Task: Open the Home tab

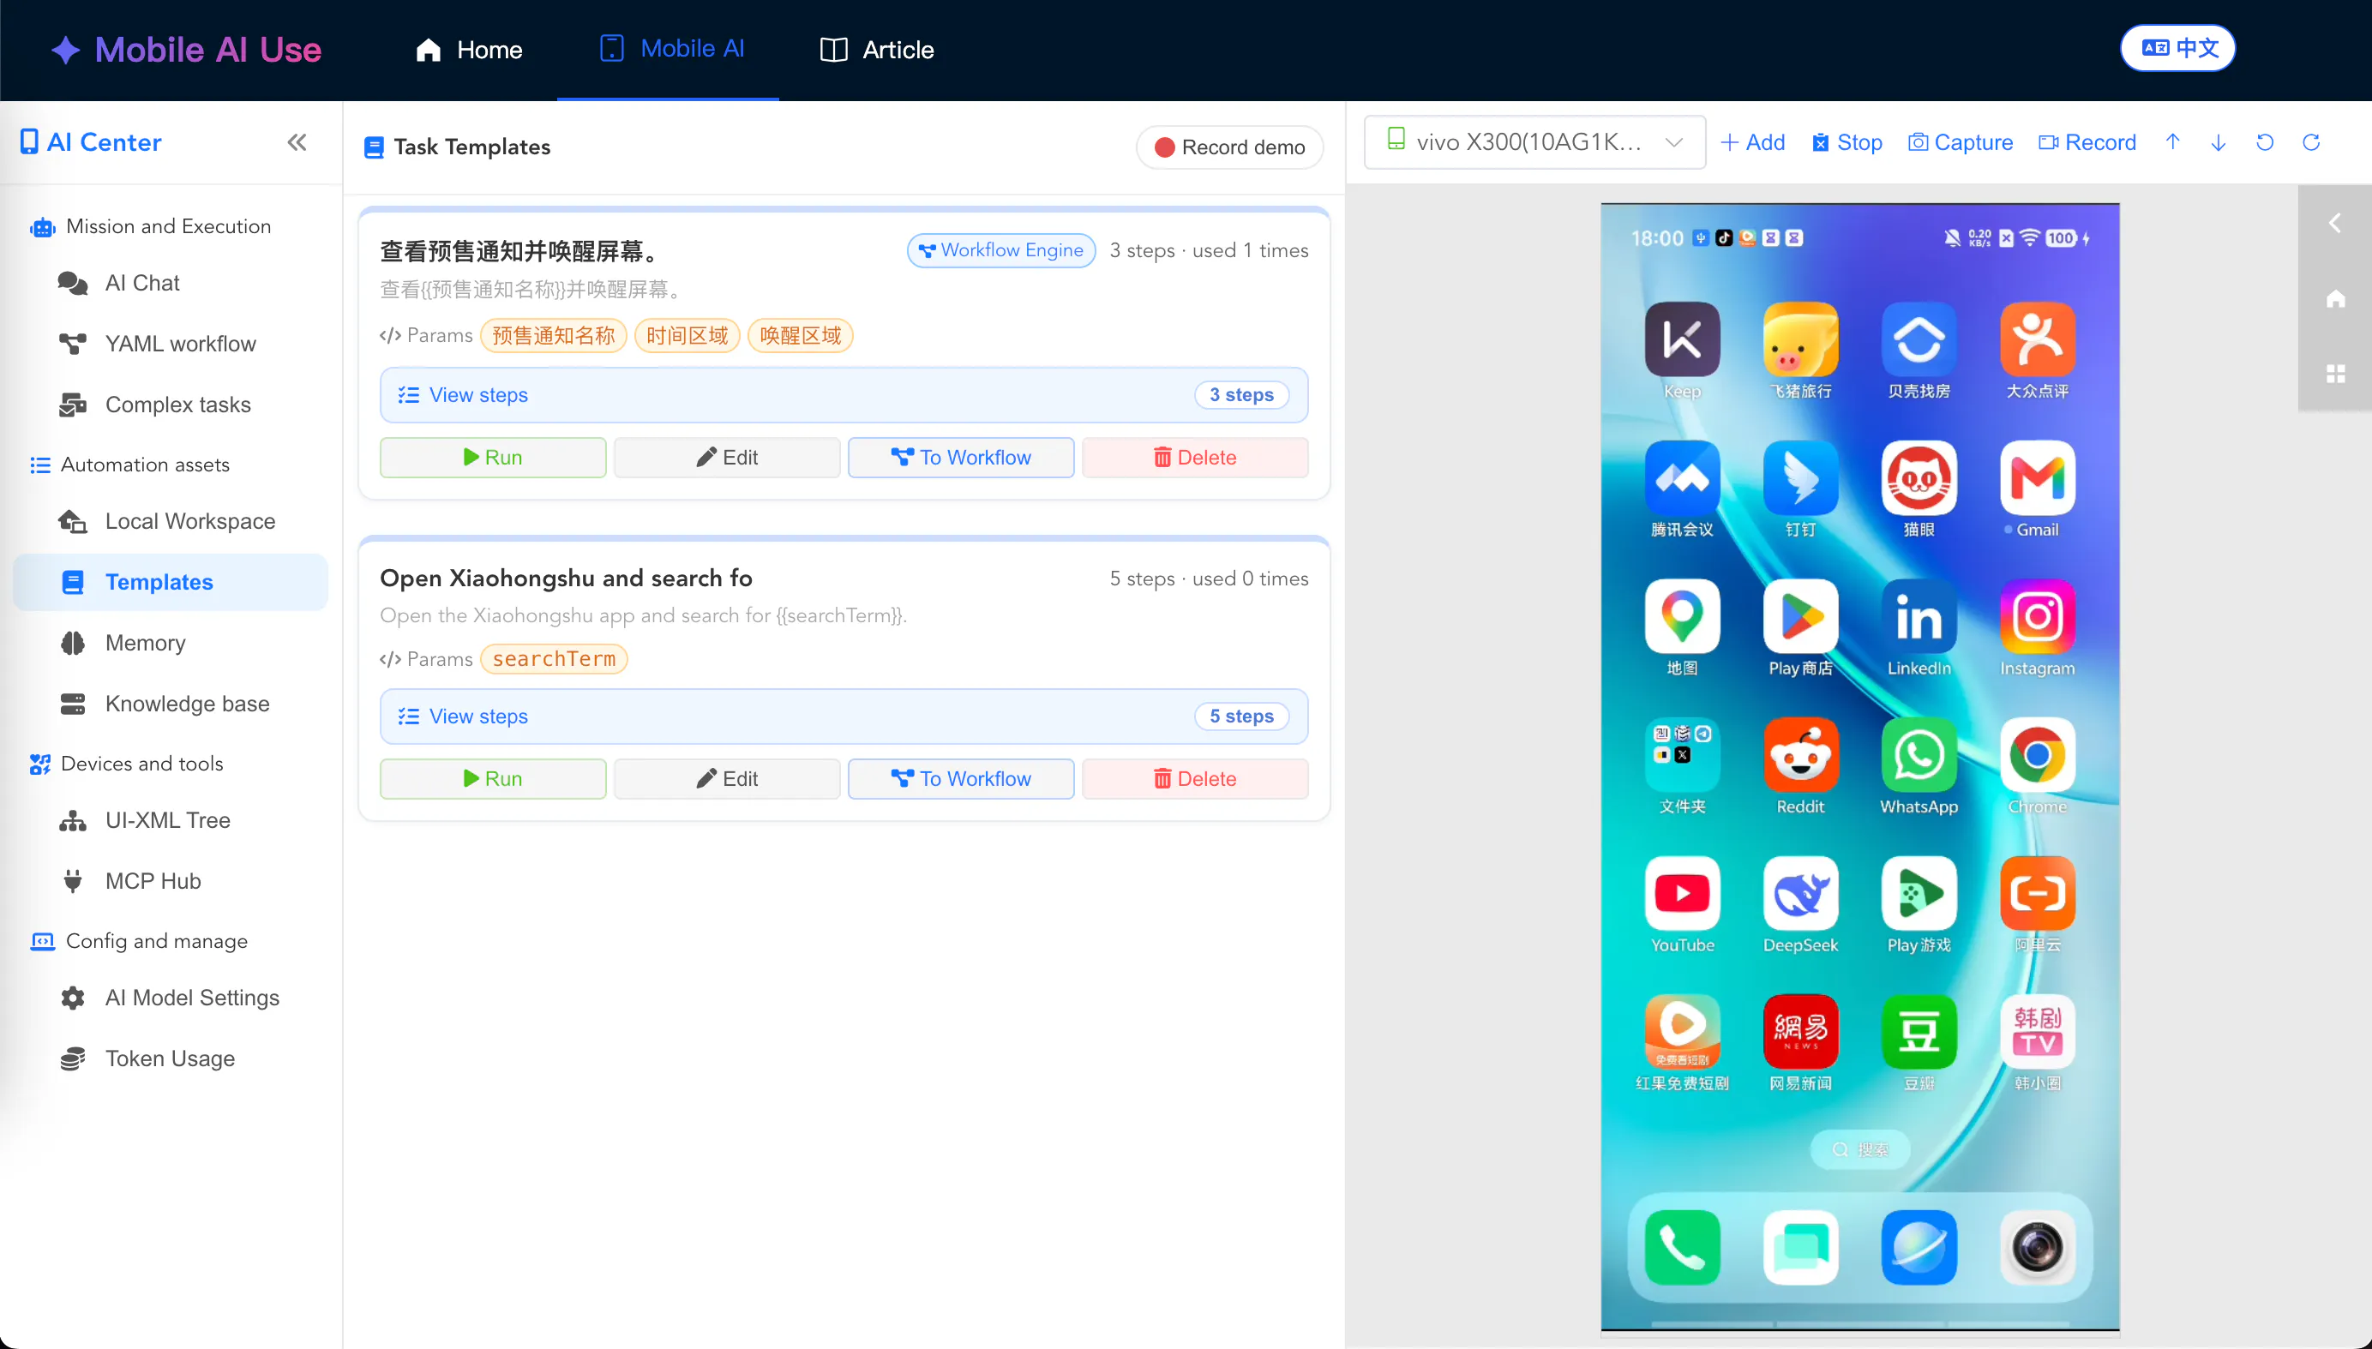Action: (x=469, y=50)
